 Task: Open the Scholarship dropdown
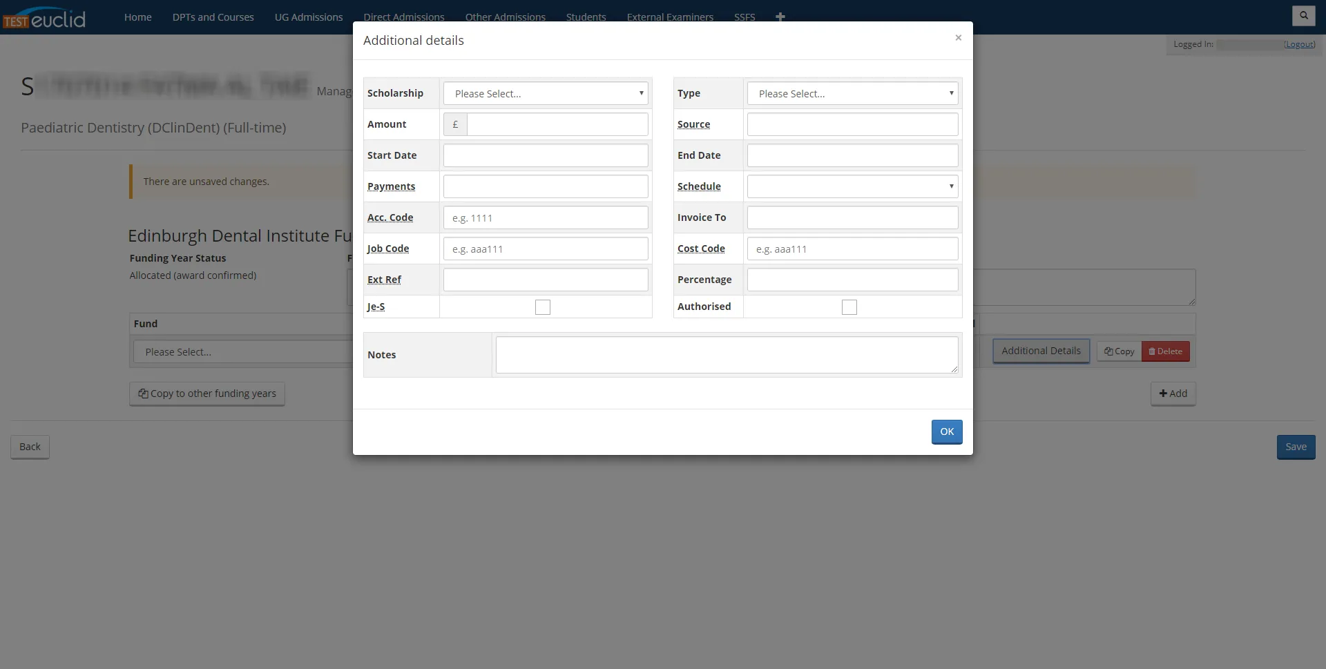pyautogui.click(x=545, y=93)
